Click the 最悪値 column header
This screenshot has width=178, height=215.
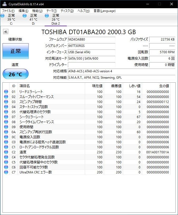pos(114,86)
